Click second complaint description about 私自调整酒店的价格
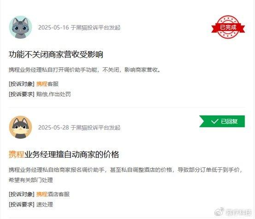The image size is (255, 219). [x=125, y=175]
